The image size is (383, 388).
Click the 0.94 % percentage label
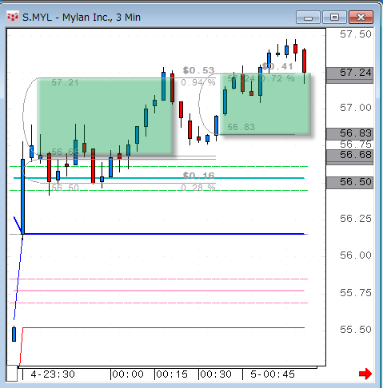pos(198,82)
